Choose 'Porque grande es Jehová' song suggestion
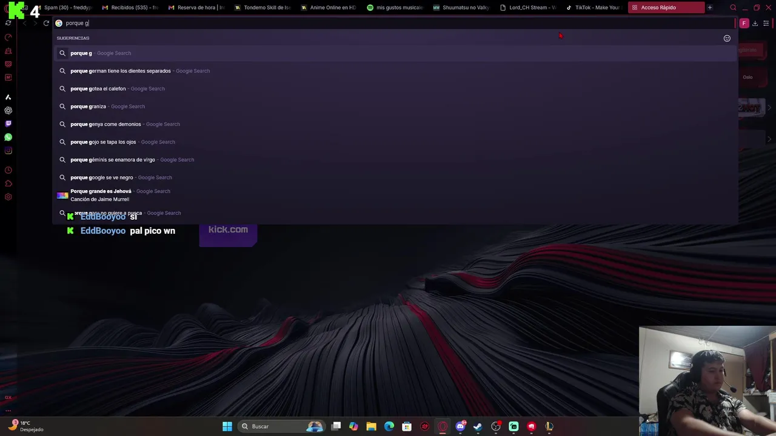776x436 pixels. pyautogui.click(x=395, y=195)
